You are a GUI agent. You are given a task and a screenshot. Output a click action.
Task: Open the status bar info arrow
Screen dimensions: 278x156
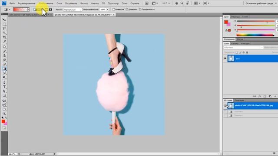tap(55, 154)
